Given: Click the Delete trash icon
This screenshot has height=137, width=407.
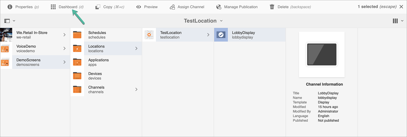Looking at the screenshot, I should click(272, 7).
